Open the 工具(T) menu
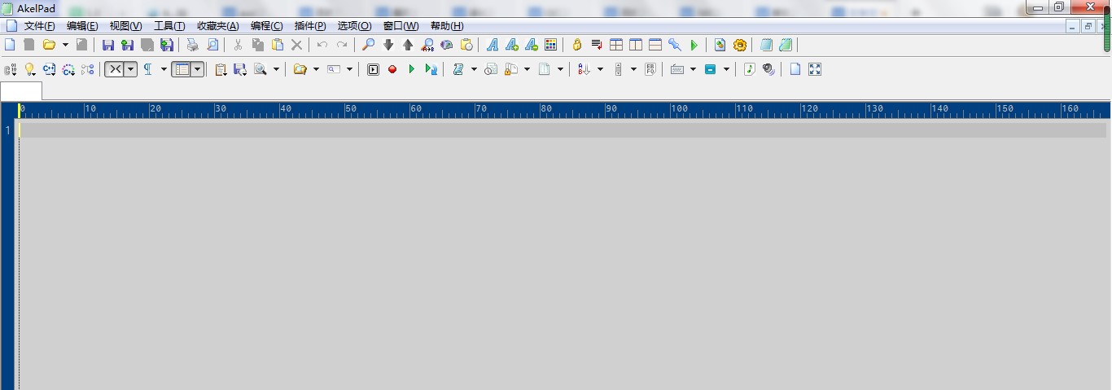This screenshot has height=390, width=1112. 169,26
